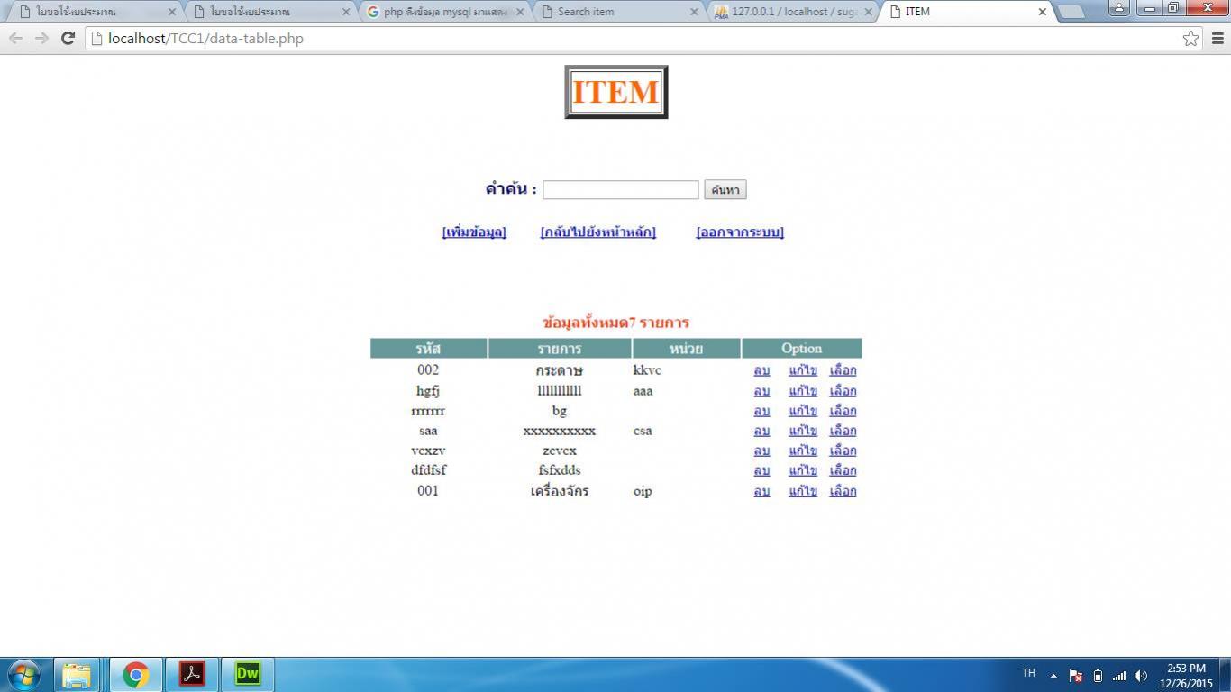The width and height of the screenshot is (1231, 692).
Task: Click the เครื่องจักร item cell
Action: [560, 491]
